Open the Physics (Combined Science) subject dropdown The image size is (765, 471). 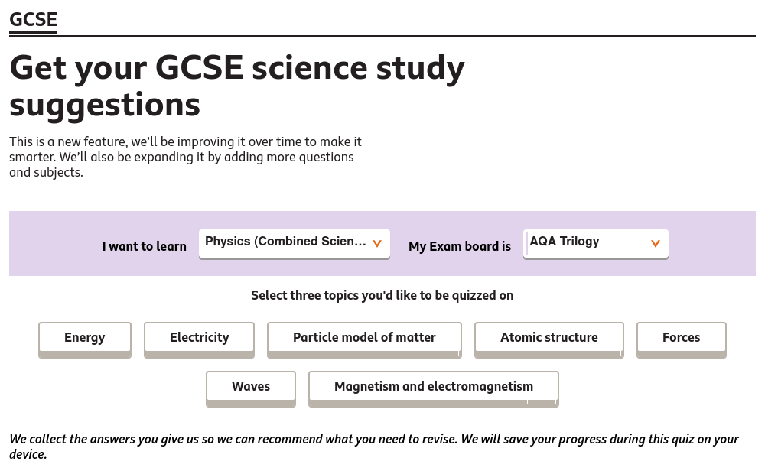[285, 242]
